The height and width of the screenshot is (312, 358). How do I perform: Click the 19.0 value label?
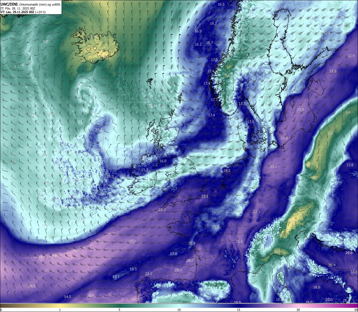pyautogui.click(x=309, y=302)
